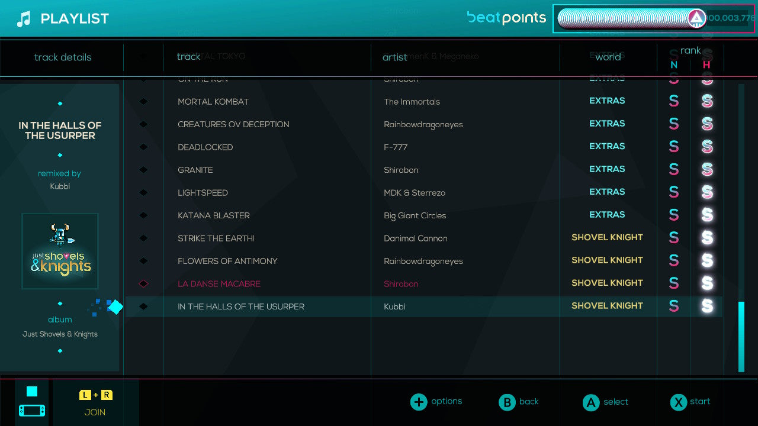Click the world column header
Viewport: 758px width, 426px height.
pos(608,57)
